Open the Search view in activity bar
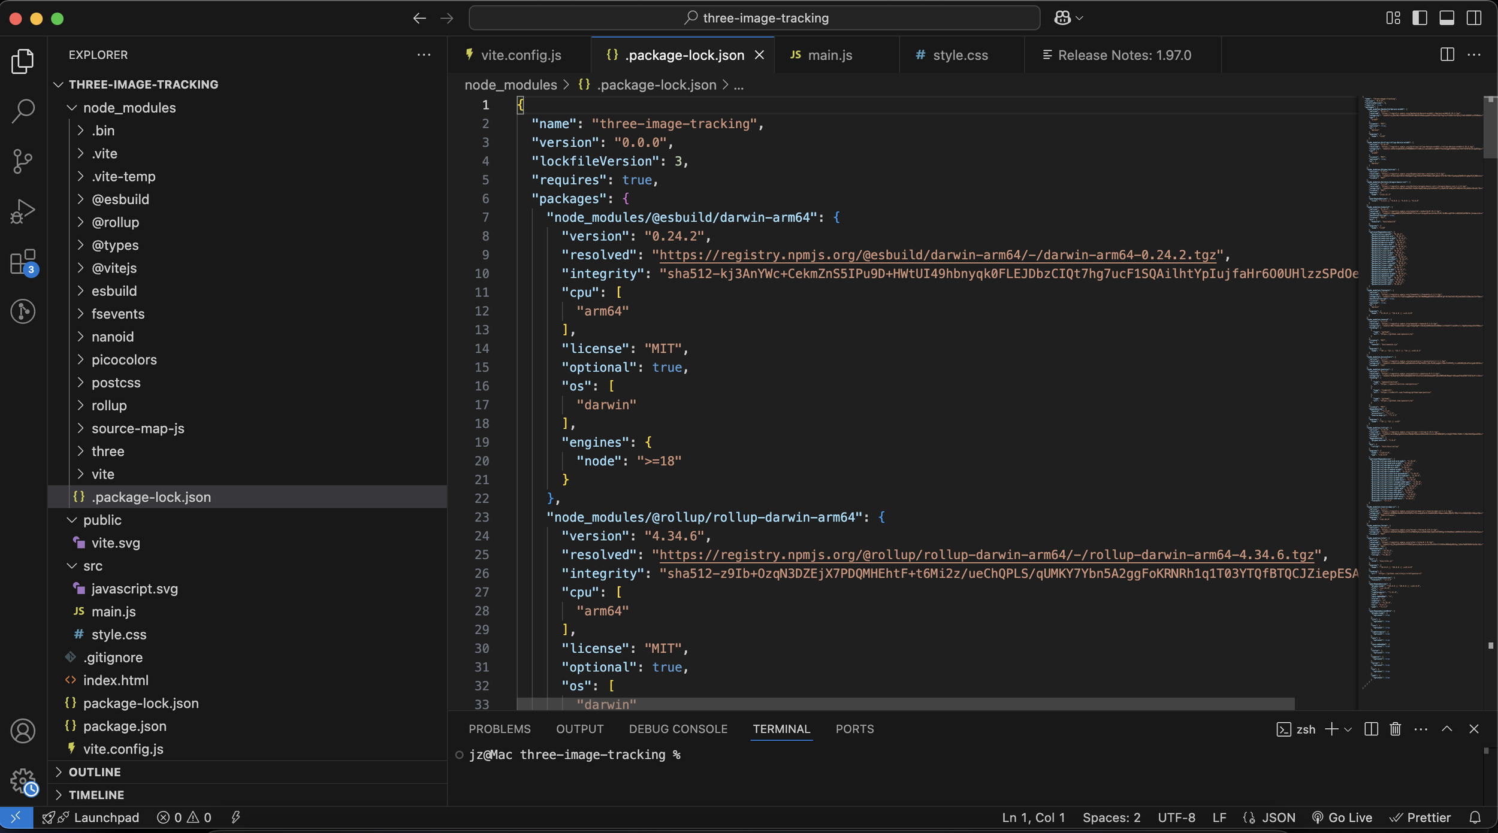This screenshot has width=1498, height=833. [x=23, y=111]
